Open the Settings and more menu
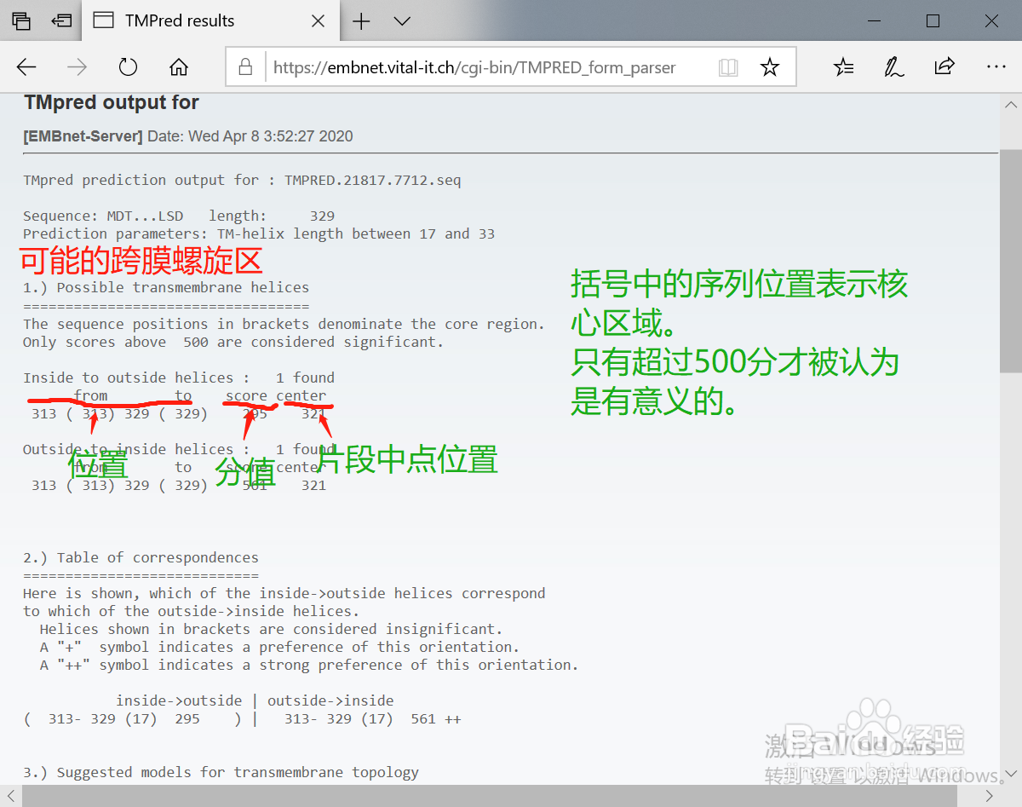Viewport: 1022px width, 807px height. 996,66
